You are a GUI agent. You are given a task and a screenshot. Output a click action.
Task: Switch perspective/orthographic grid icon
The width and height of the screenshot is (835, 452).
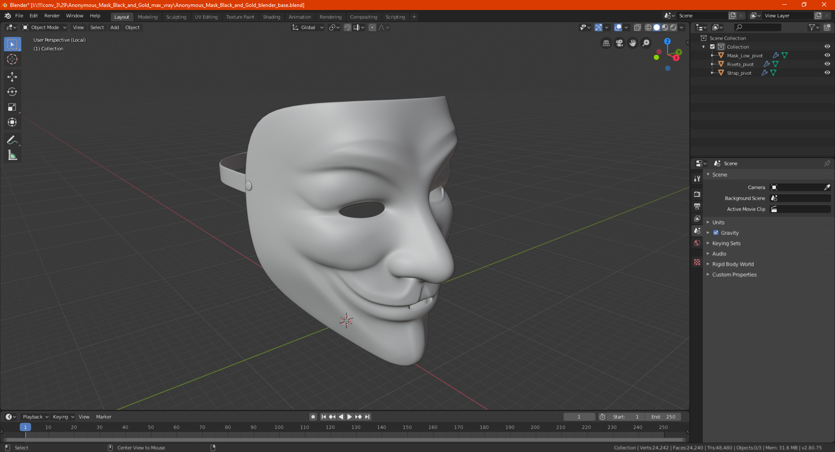click(x=606, y=43)
